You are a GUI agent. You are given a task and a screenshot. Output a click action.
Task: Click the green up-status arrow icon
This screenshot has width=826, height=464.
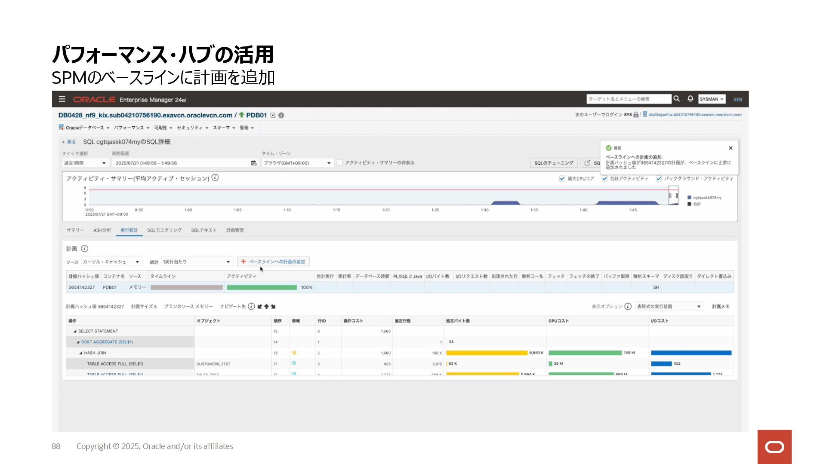[241, 115]
